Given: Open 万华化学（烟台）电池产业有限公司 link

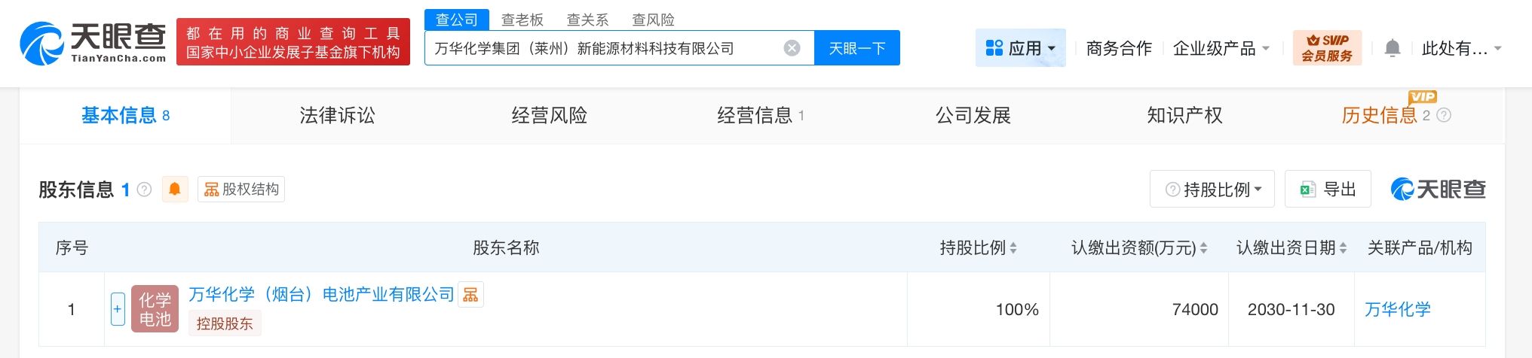Looking at the screenshot, I should pos(321,294).
